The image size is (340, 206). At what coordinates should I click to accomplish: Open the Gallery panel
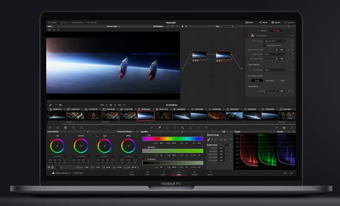pyautogui.click(x=52, y=22)
